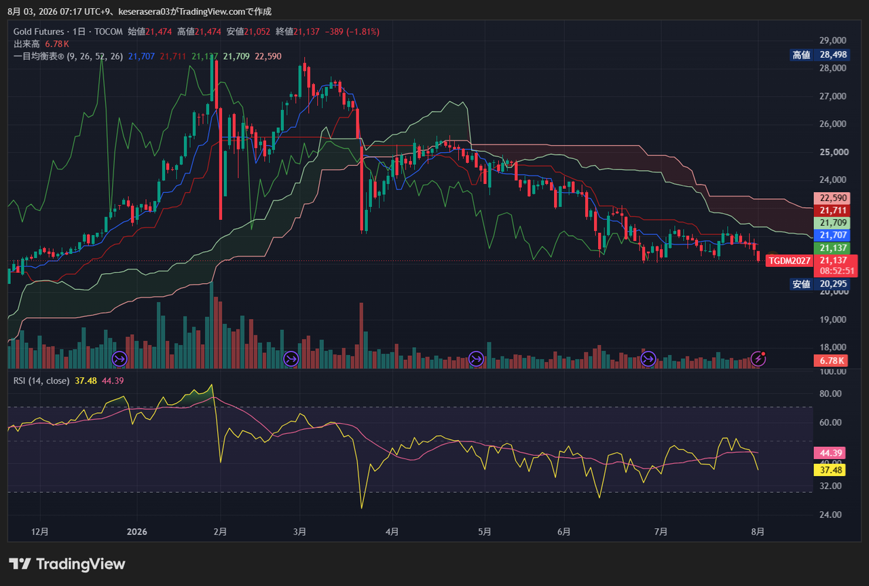This screenshot has height=586, width=869.
Task: Click the 24.00 RSI scale value
Action: [832, 515]
